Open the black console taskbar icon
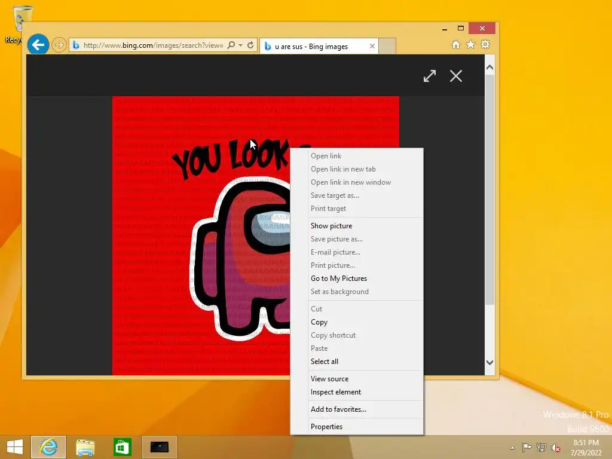The width and height of the screenshot is (612, 459). click(159, 447)
